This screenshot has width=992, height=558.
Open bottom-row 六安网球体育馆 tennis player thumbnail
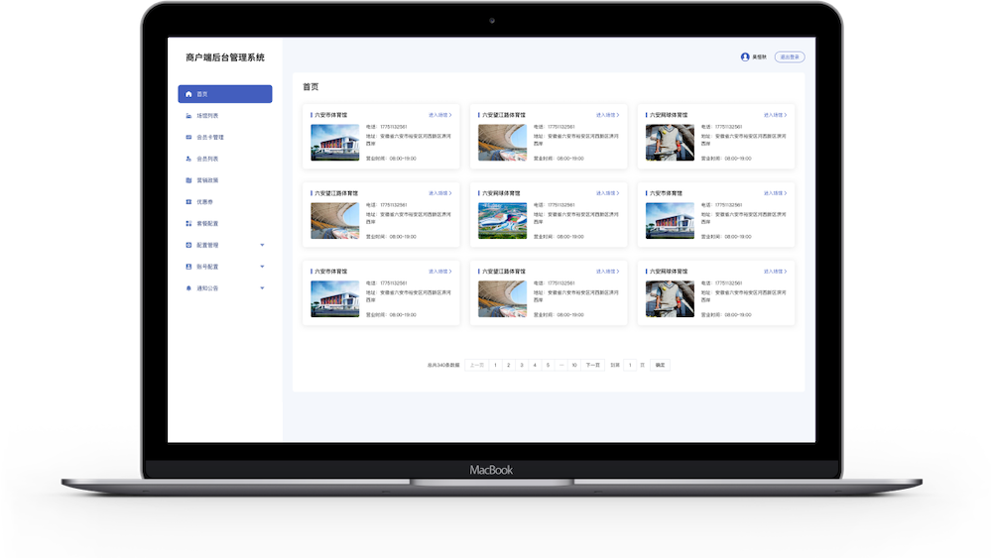click(x=670, y=299)
